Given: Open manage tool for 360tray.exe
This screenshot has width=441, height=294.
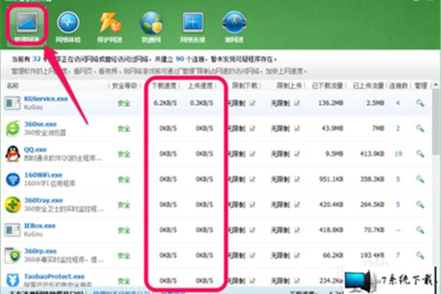Looking at the screenshot, I should pyautogui.click(x=420, y=204).
